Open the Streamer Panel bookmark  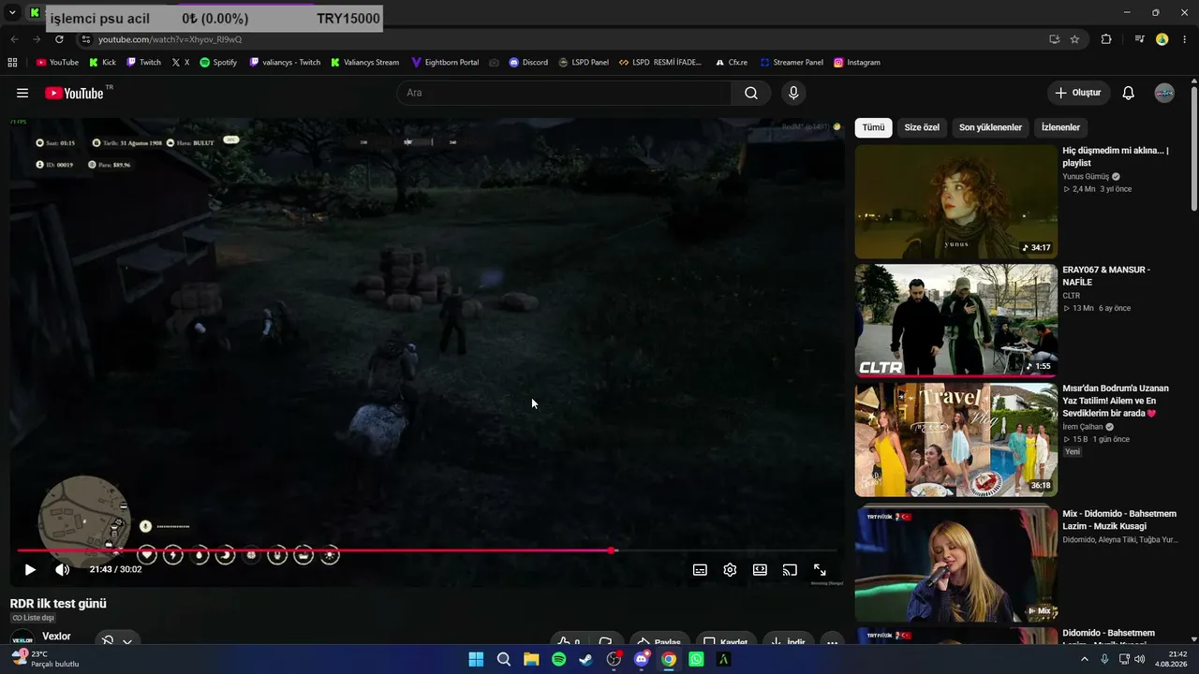coord(792,63)
